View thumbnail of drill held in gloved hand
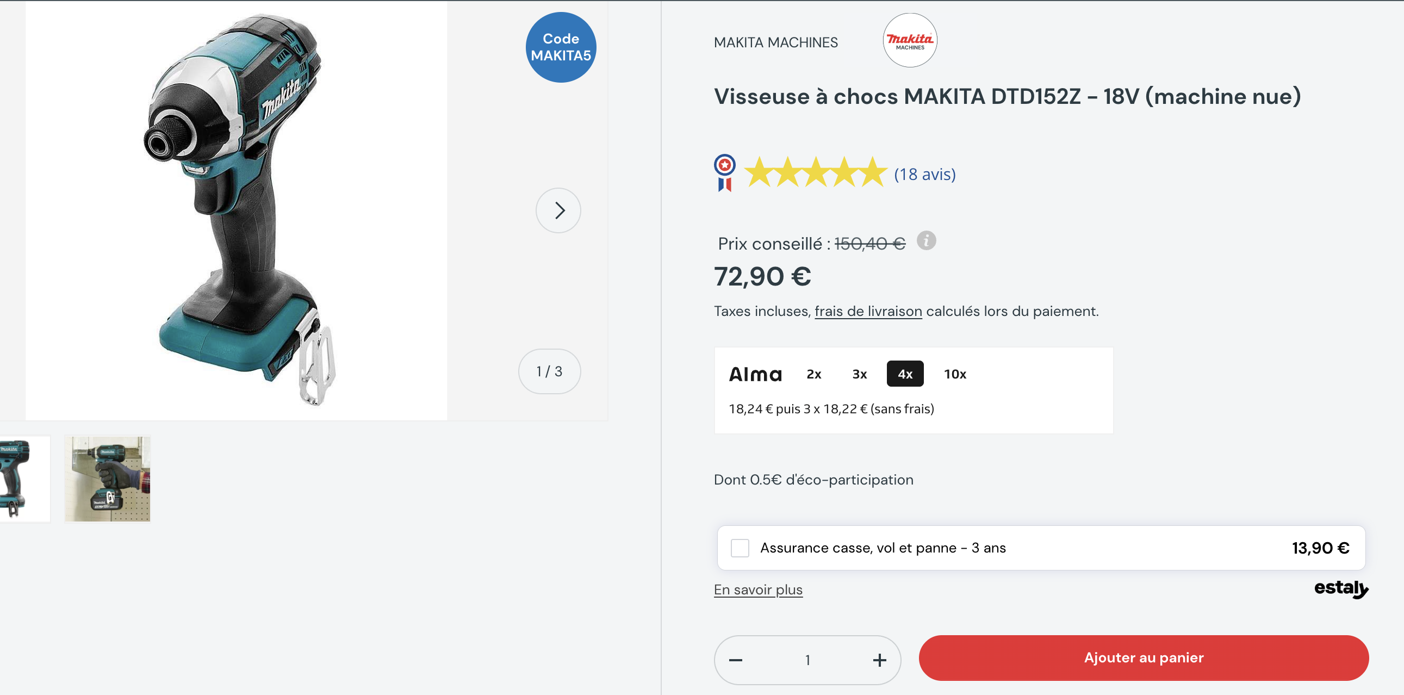 click(107, 479)
